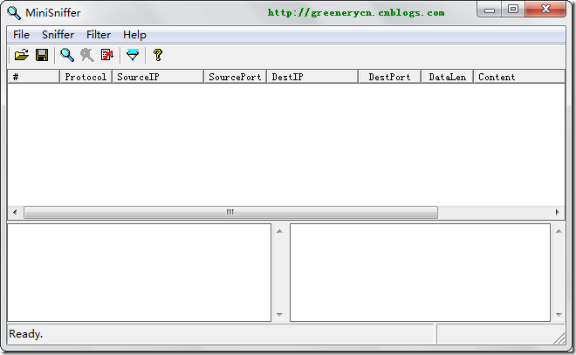Sort by the DataLen column header

(x=447, y=77)
